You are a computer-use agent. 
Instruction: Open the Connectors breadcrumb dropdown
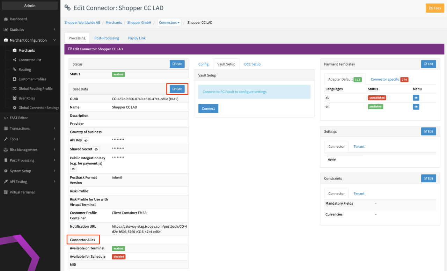click(x=169, y=23)
